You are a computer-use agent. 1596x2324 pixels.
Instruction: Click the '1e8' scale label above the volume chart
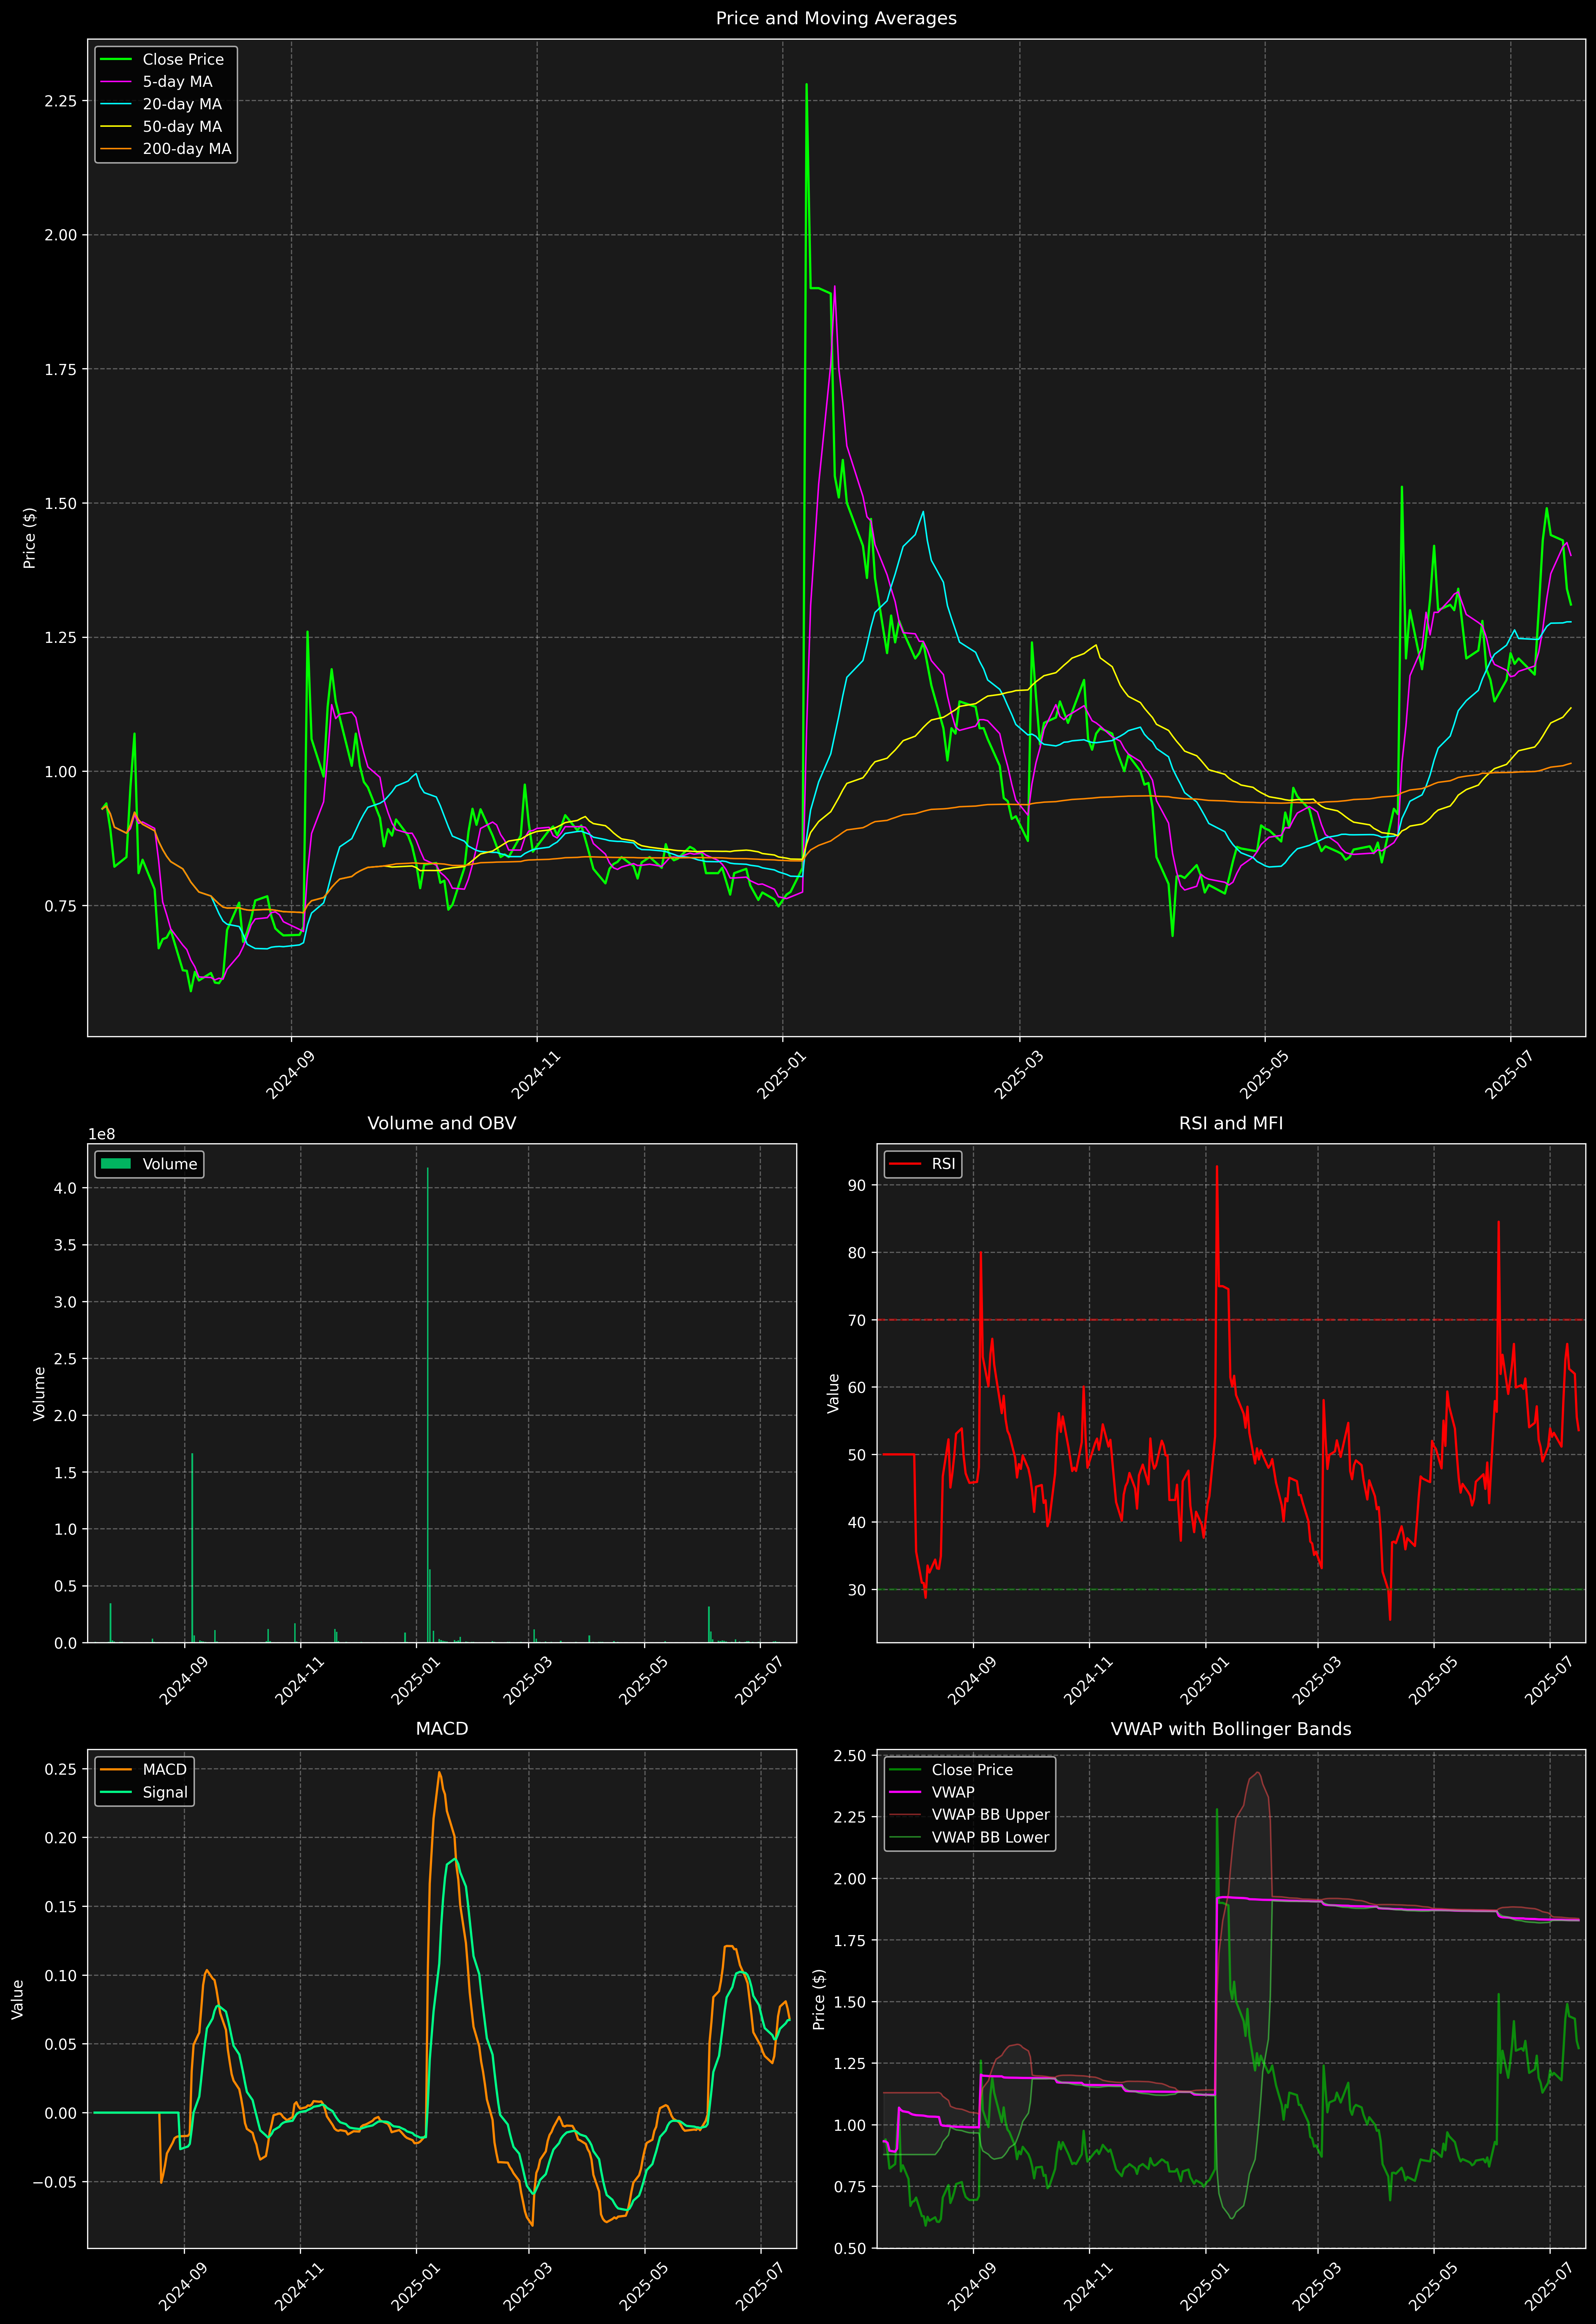pyautogui.click(x=102, y=1134)
